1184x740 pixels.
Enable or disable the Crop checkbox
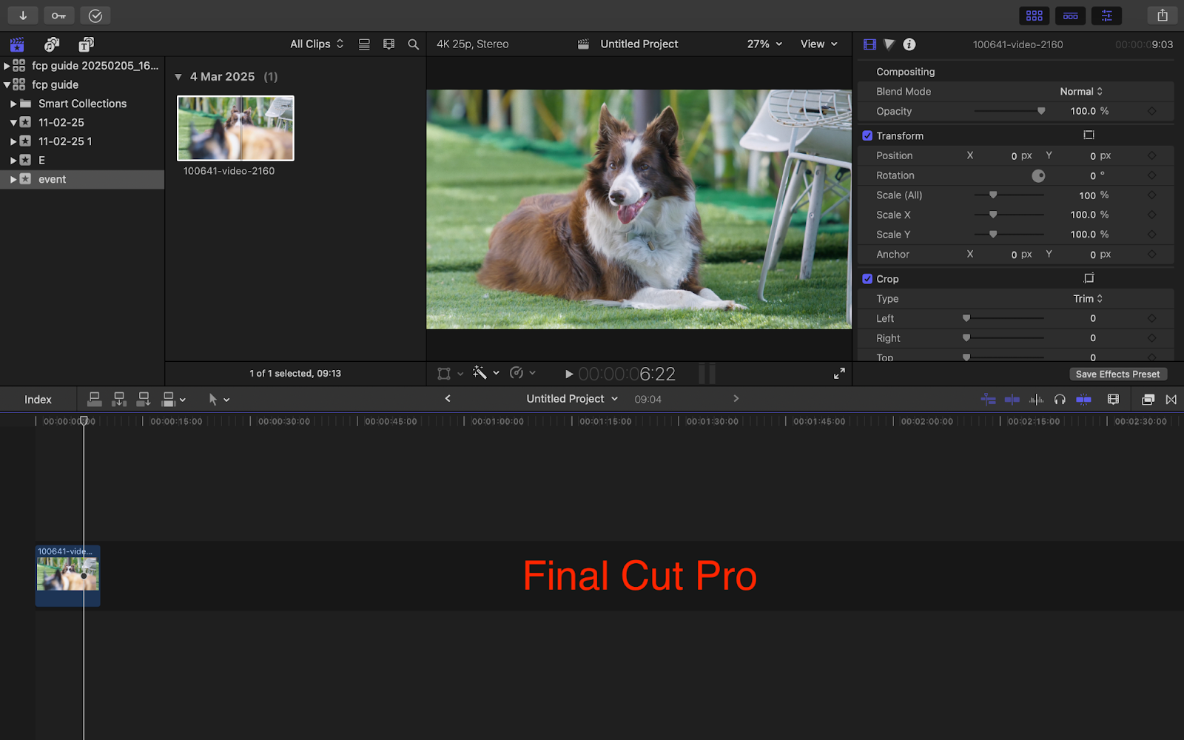point(867,279)
